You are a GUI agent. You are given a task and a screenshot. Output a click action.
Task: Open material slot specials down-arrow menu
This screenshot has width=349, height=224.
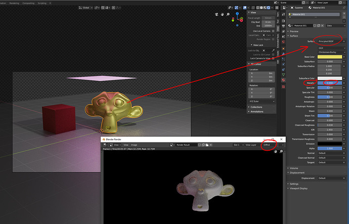(344, 21)
